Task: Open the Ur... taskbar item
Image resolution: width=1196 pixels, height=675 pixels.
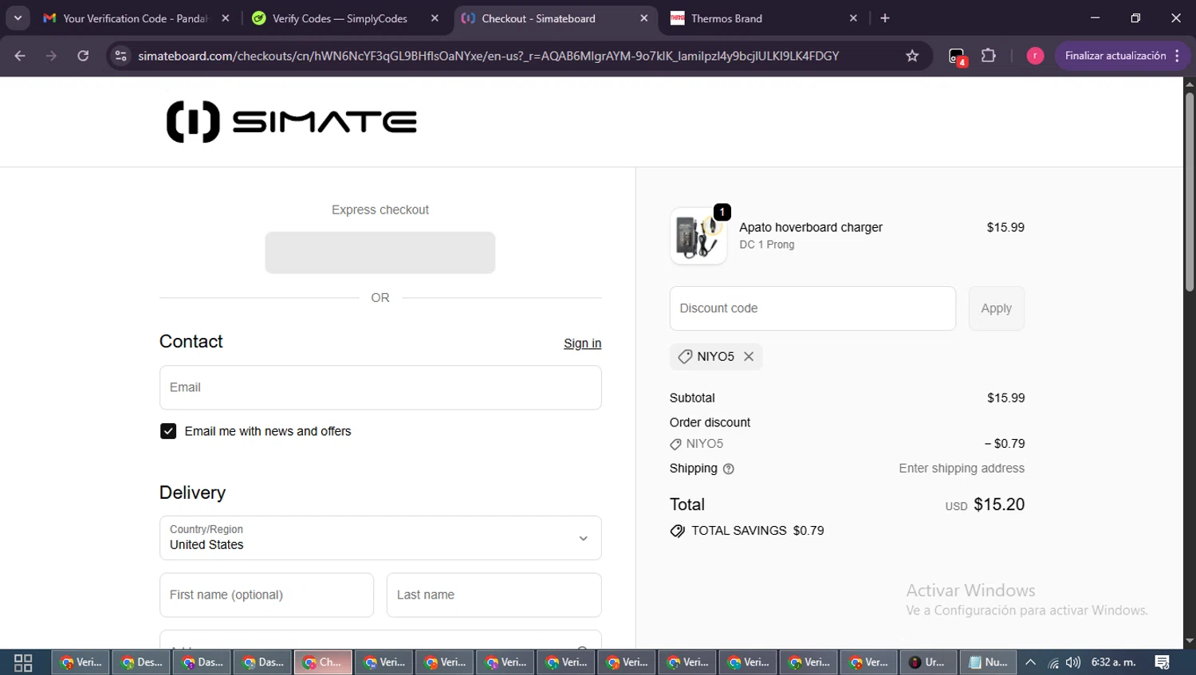Action: coord(927,662)
